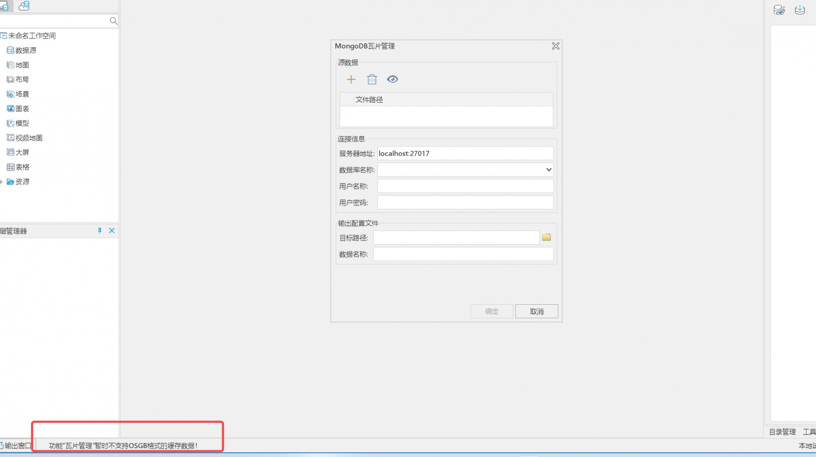The image size is (816, 457).
Task: Click the workspace search box
Action: coord(55,21)
